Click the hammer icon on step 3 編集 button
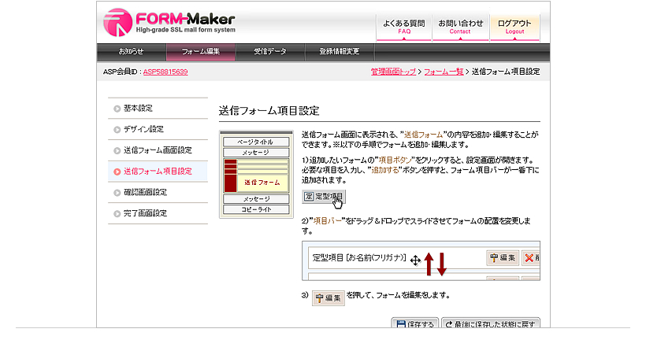This screenshot has height=362, width=646. [x=319, y=298]
